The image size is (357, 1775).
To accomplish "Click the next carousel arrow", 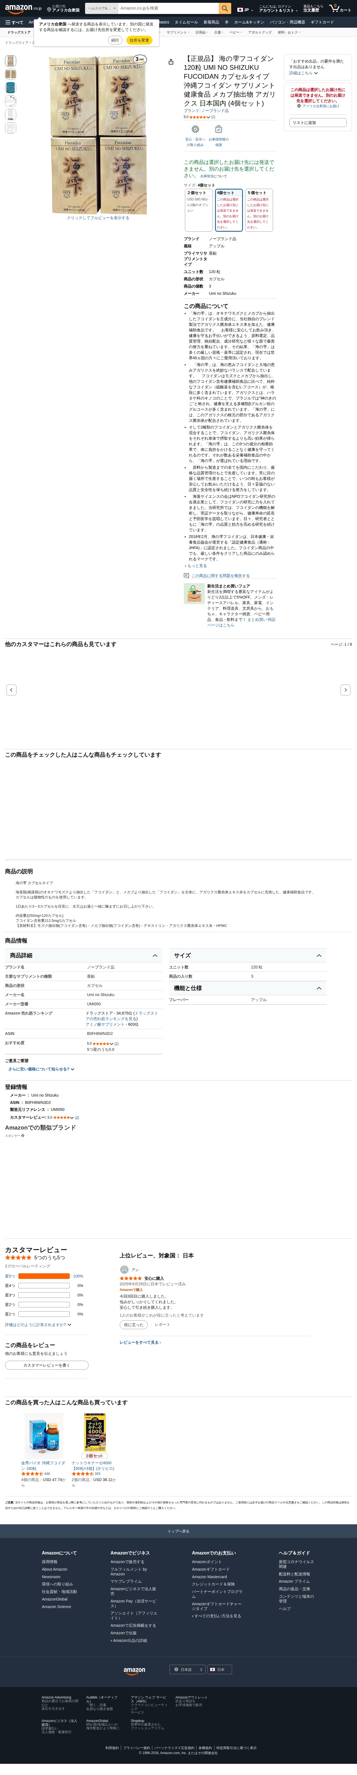I will [345, 690].
